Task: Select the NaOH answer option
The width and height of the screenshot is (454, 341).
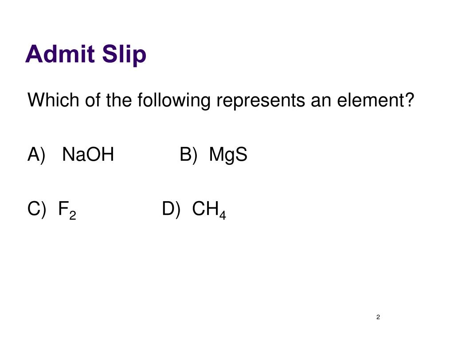Action: coord(88,154)
